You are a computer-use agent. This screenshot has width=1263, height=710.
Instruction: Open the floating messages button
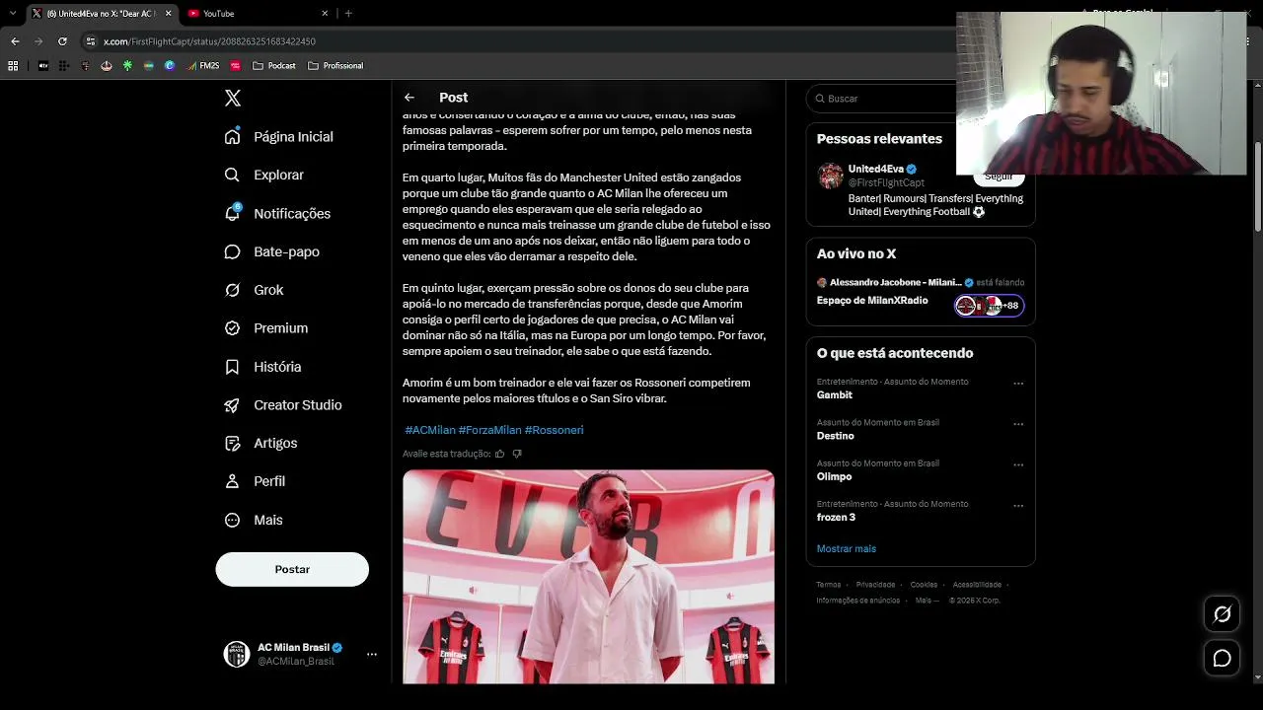tap(1222, 658)
